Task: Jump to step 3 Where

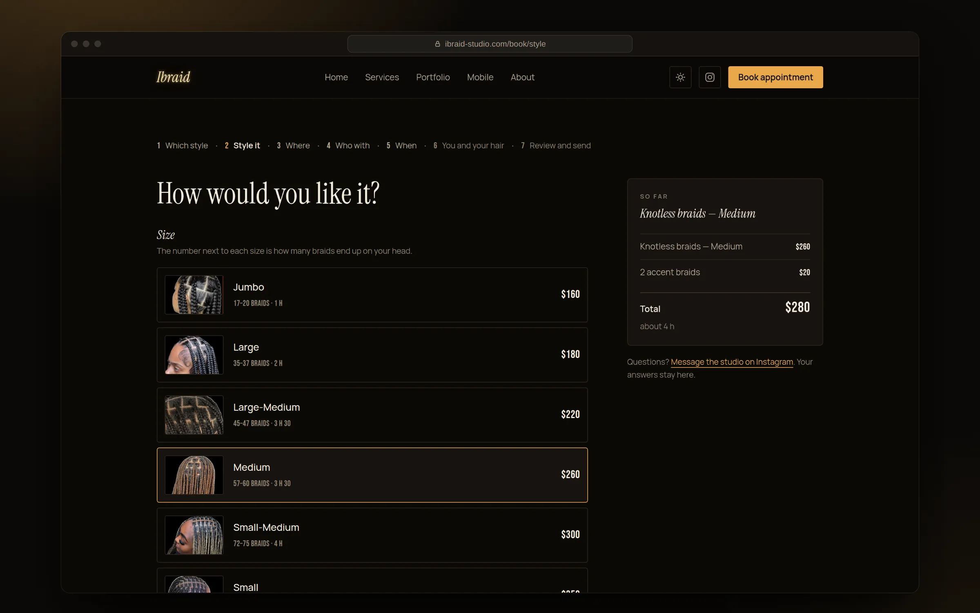Action: [x=293, y=145]
